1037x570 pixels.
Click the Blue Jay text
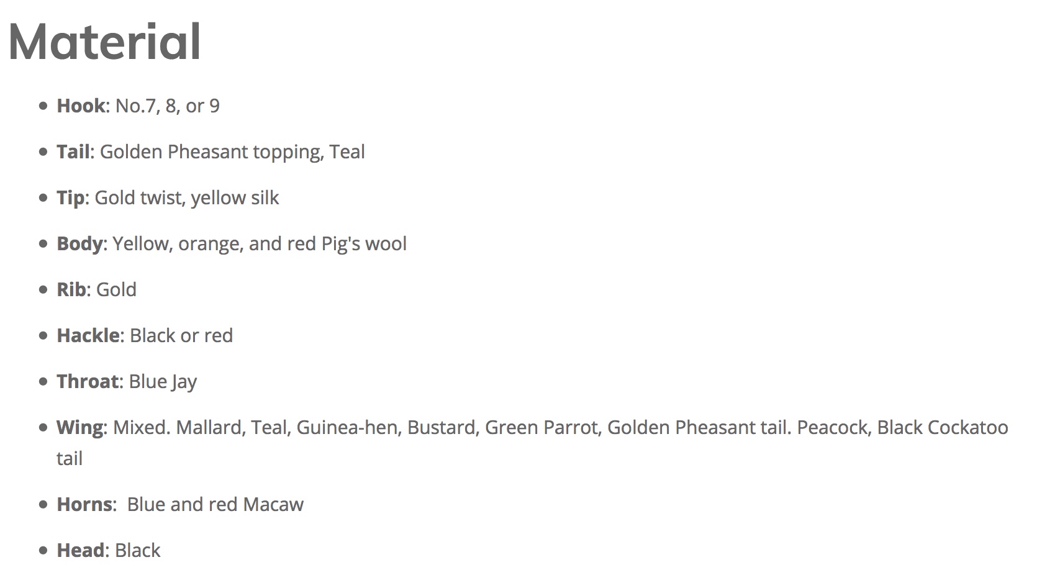click(x=163, y=381)
